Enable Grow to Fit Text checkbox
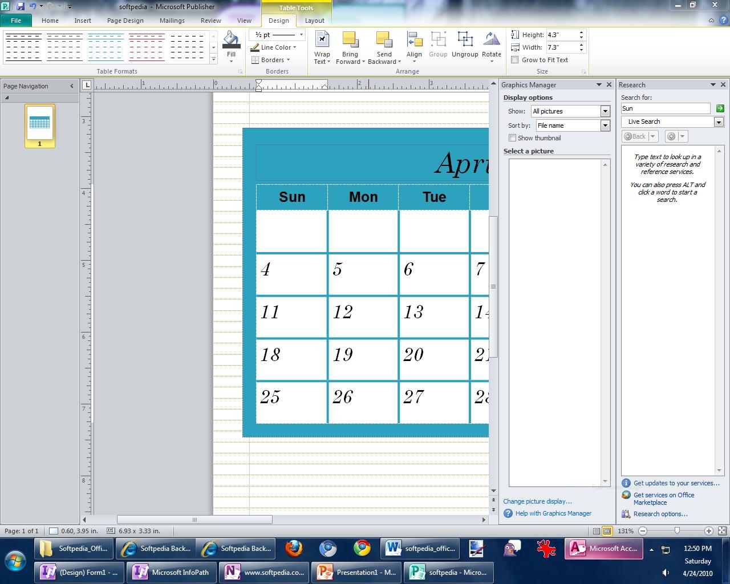This screenshot has width=730, height=584. coord(515,60)
